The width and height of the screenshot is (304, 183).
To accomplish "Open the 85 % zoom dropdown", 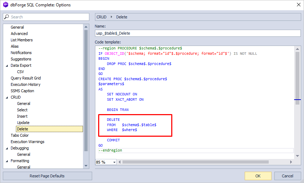I will [x=114, y=162].
